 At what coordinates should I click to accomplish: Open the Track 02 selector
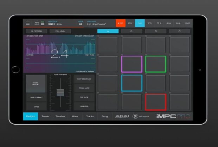coord(81,23)
